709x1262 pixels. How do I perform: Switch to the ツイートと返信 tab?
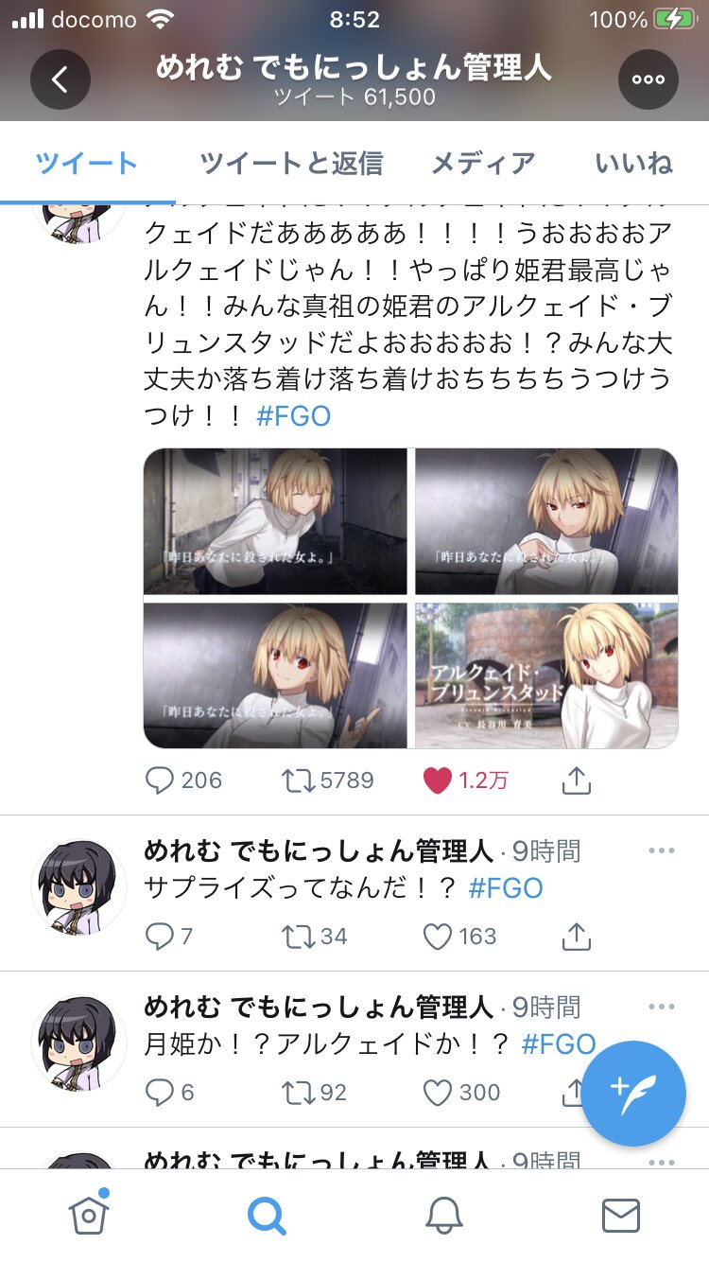[x=291, y=163]
